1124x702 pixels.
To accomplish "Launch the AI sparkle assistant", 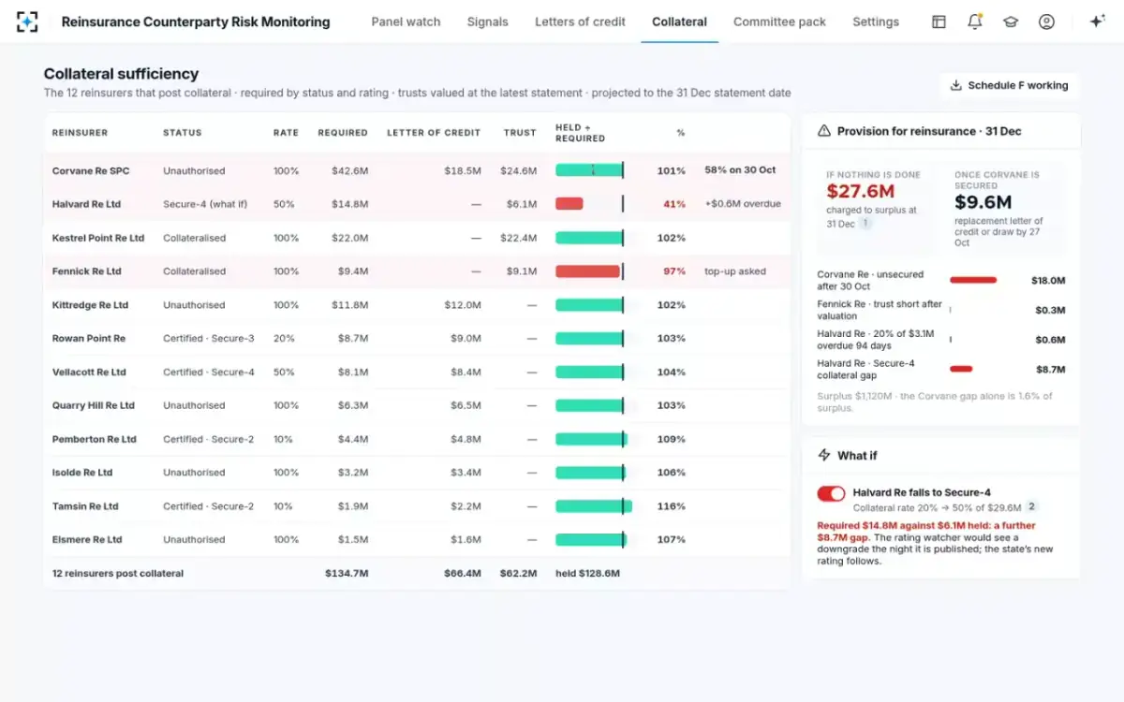I will tap(1098, 22).
